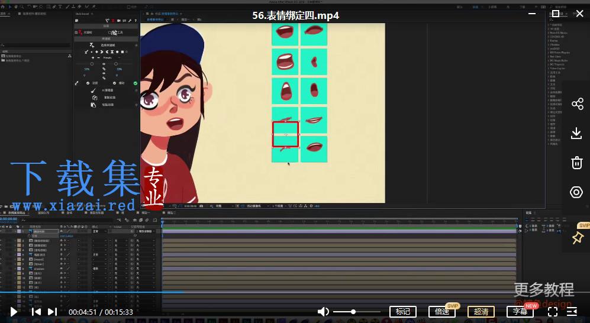This screenshot has height=323, width=590.
Task: Download the video with download icon
Action: click(576, 133)
